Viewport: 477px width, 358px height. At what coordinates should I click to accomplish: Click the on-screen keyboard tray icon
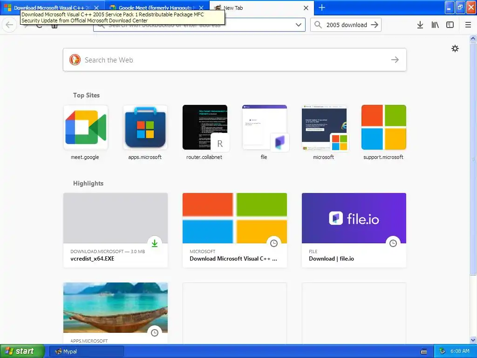(x=424, y=351)
